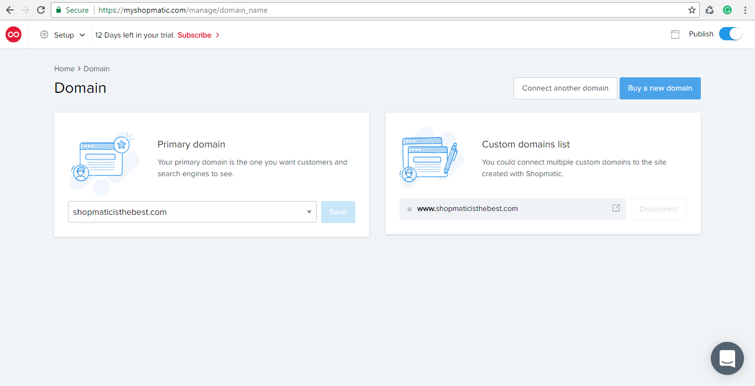Select the www.shopmaticisthebest.com domain row
The height and width of the screenshot is (386, 755).
513,209
